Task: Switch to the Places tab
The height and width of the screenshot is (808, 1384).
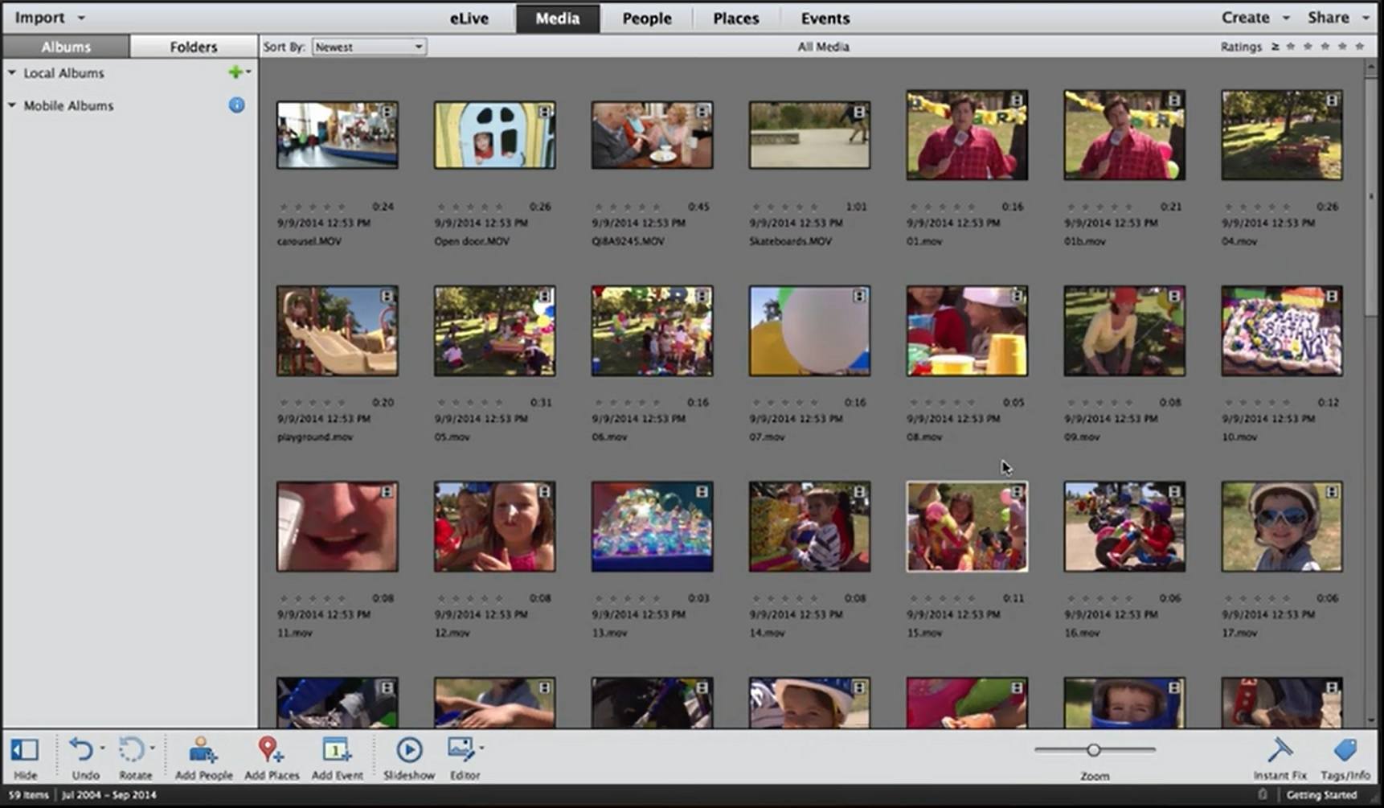Action: click(x=736, y=18)
